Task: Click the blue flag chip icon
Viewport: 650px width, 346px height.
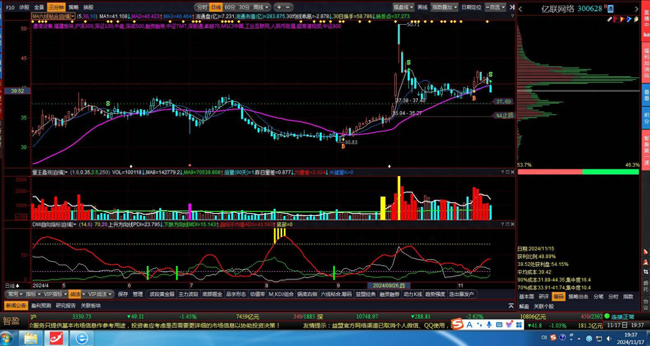Action: 629,19
